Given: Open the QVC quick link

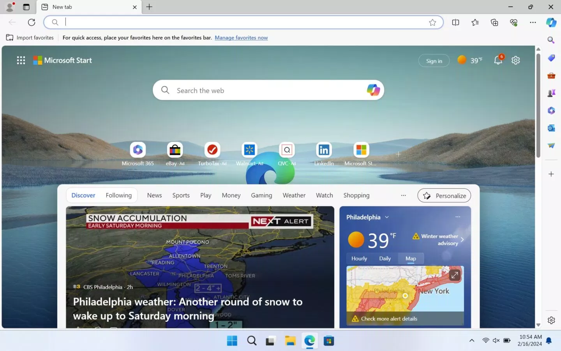Looking at the screenshot, I should (287, 154).
